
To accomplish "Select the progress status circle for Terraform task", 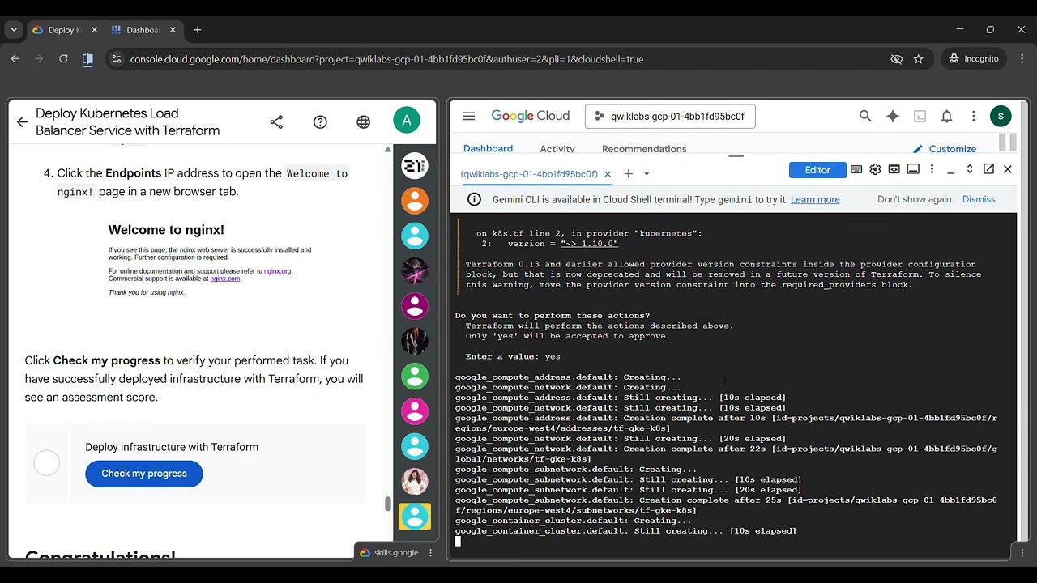I will click(47, 463).
